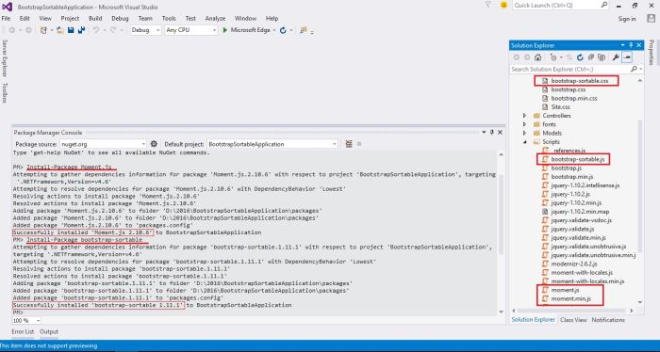This screenshot has width=660, height=352.
Task: Expand the fonts folder
Action: pyautogui.click(x=524, y=124)
